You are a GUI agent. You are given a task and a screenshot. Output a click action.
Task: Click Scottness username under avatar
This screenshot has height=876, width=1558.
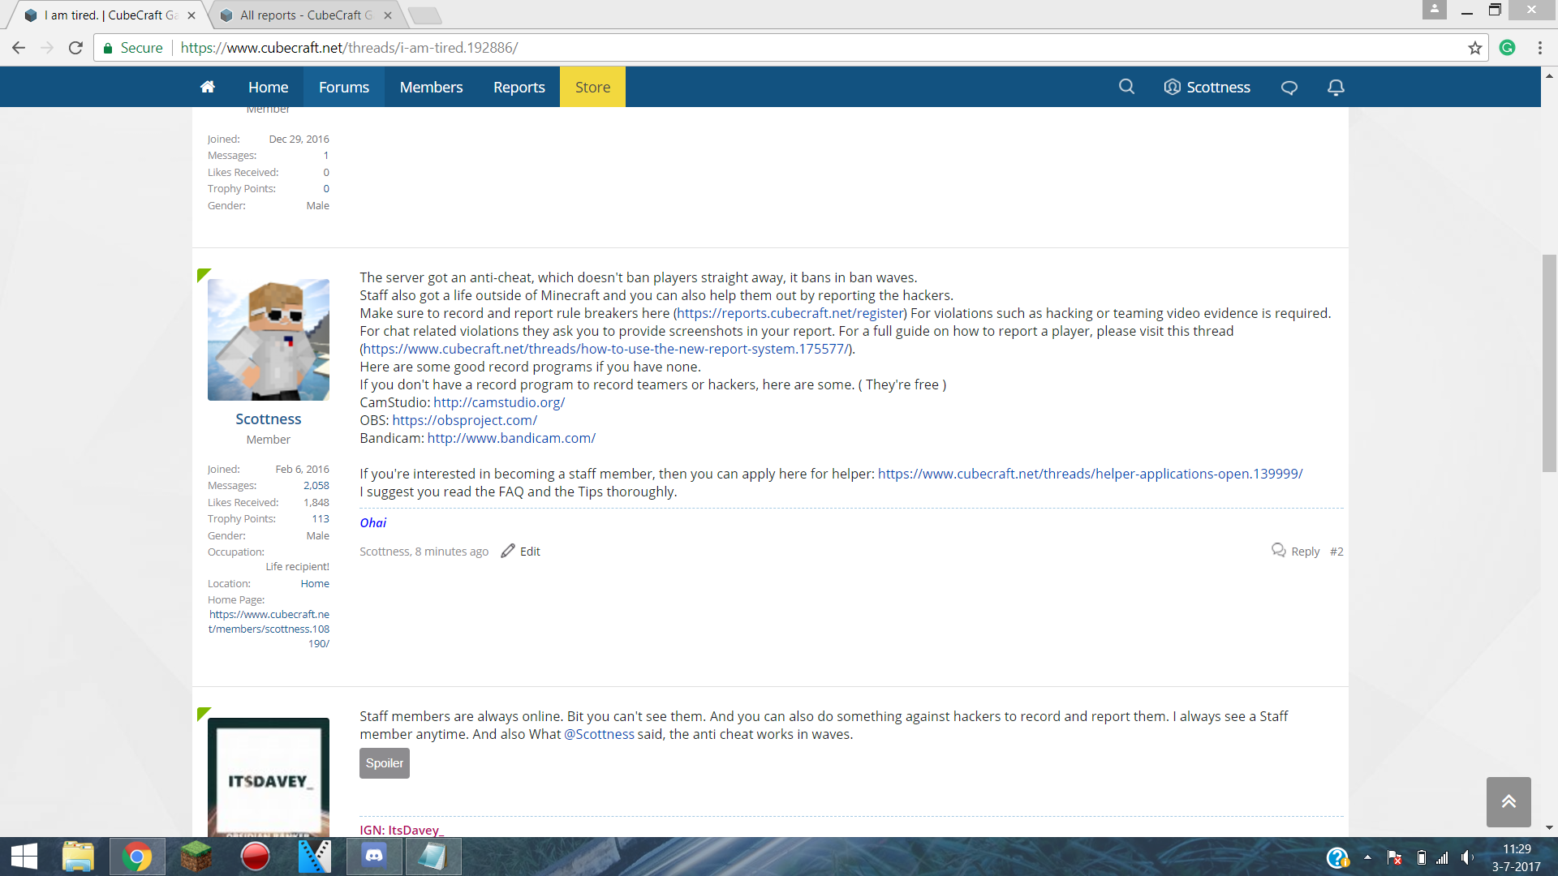(x=268, y=419)
